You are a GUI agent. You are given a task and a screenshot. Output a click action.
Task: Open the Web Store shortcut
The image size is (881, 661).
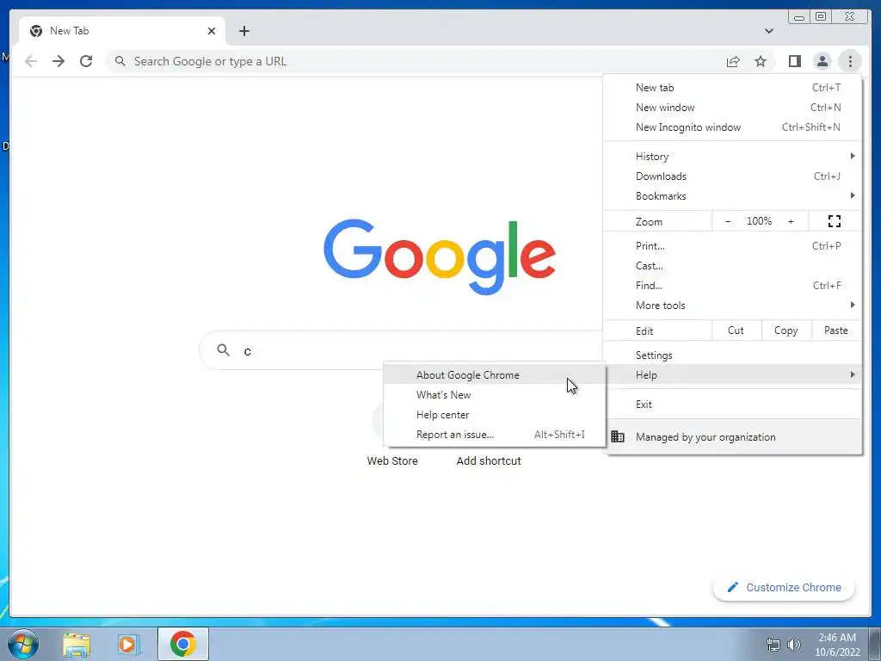tap(392, 461)
